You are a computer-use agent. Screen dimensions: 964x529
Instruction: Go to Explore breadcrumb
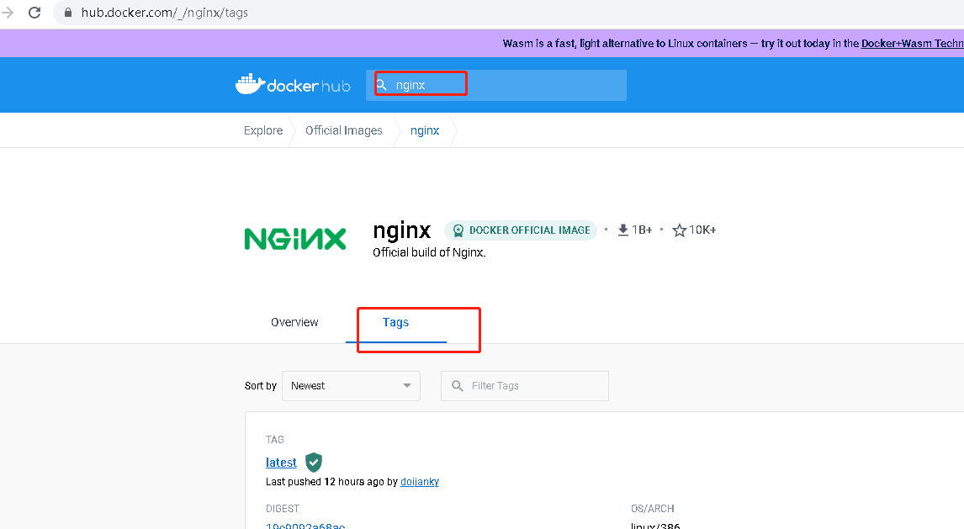point(263,130)
